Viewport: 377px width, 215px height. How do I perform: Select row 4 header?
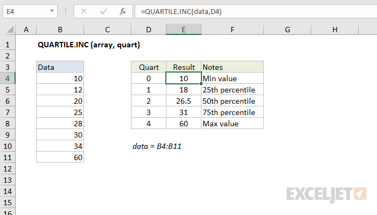[x=8, y=78]
